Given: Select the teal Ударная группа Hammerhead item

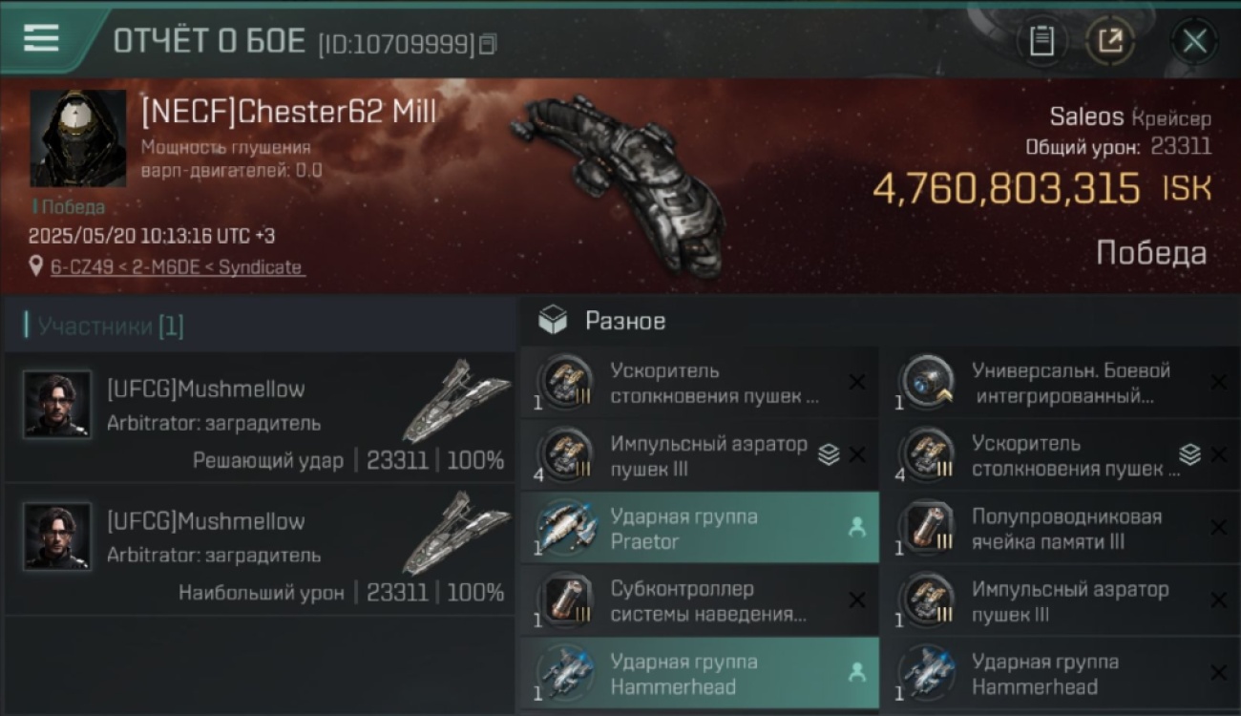Looking at the screenshot, I should (700, 673).
